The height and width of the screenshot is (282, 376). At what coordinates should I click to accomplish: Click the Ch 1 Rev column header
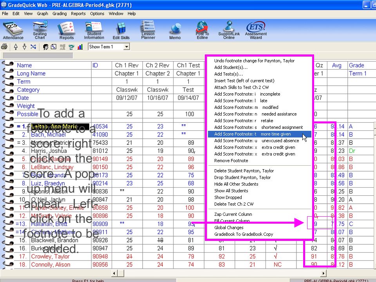(x=127, y=65)
